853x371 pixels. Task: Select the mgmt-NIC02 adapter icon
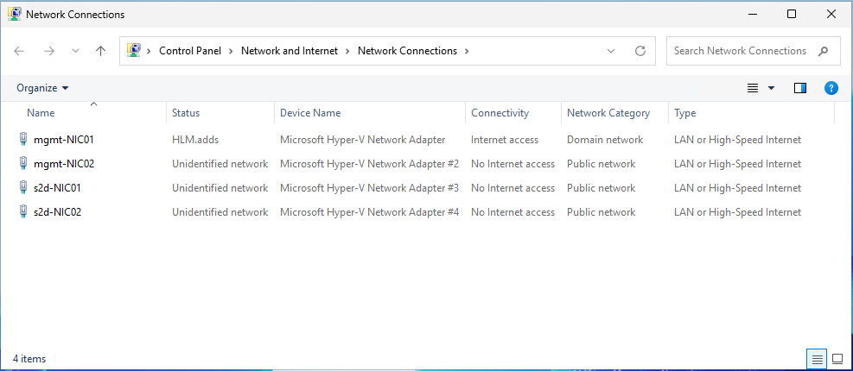pyautogui.click(x=22, y=164)
